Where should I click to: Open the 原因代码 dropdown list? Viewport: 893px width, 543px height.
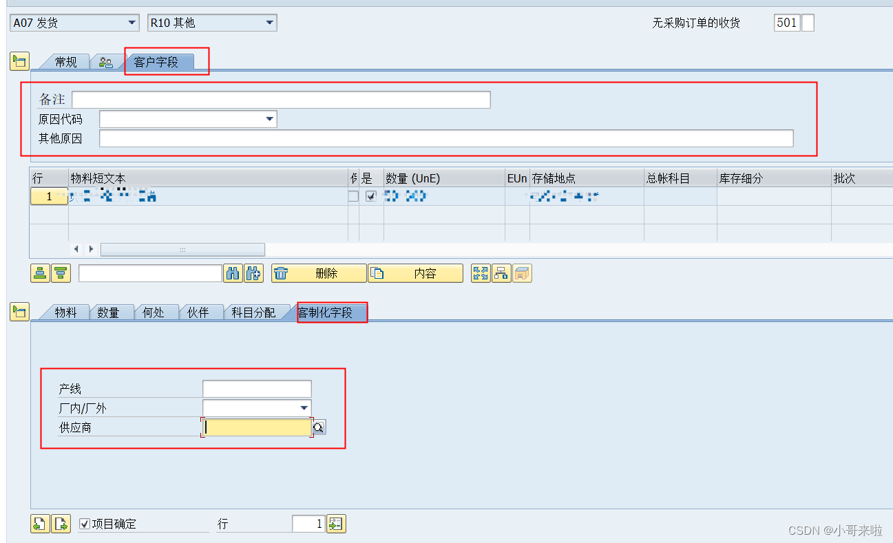pyautogui.click(x=269, y=118)
